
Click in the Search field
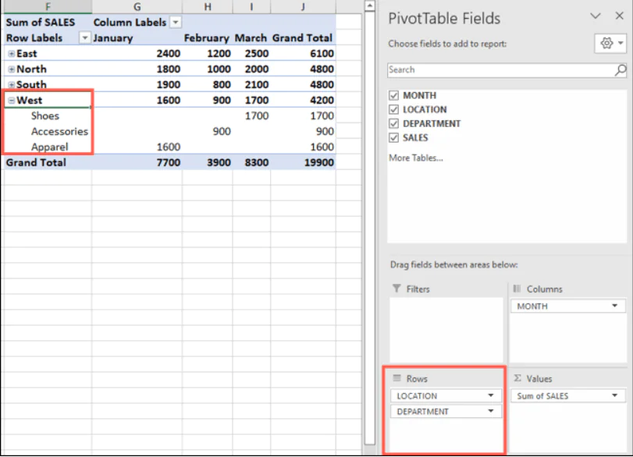484,69
